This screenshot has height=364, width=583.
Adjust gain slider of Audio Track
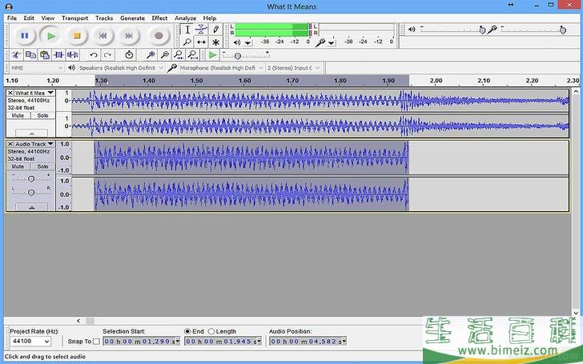[x=31, y=178]
